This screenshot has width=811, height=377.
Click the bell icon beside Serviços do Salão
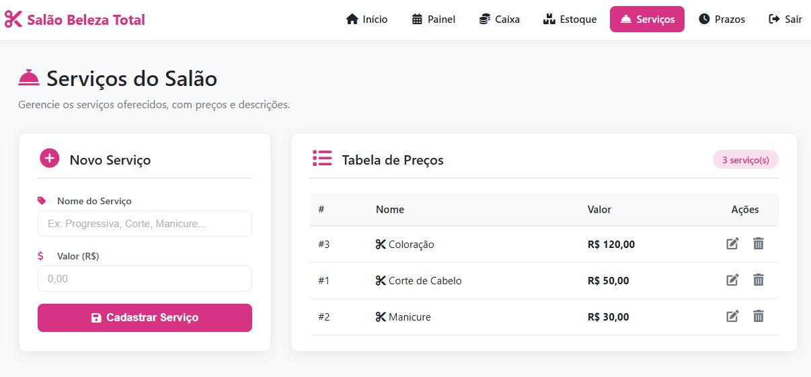point(29,78)
